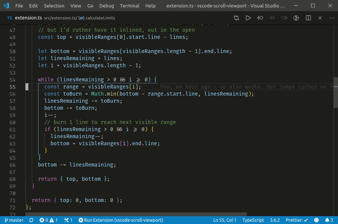The image size is (338, 224).
Task: Toggle the Prettier formatter status item
Action: pyautogui.click(x=296, y=220)
